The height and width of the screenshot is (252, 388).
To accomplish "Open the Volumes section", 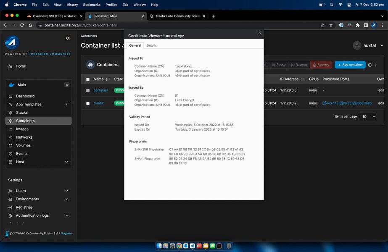I will (x=23, y=145).
